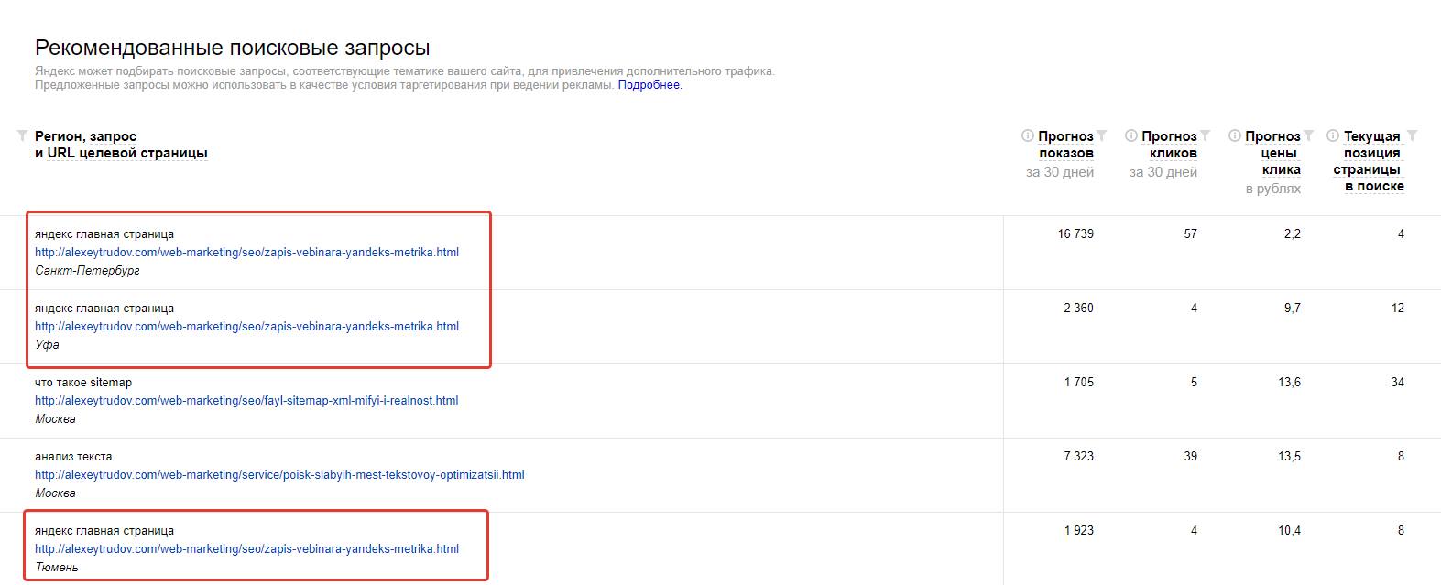
Task: Sort by 'Прогноз показов' column header
Action: pyautogui.click(x=1065, y=145)
